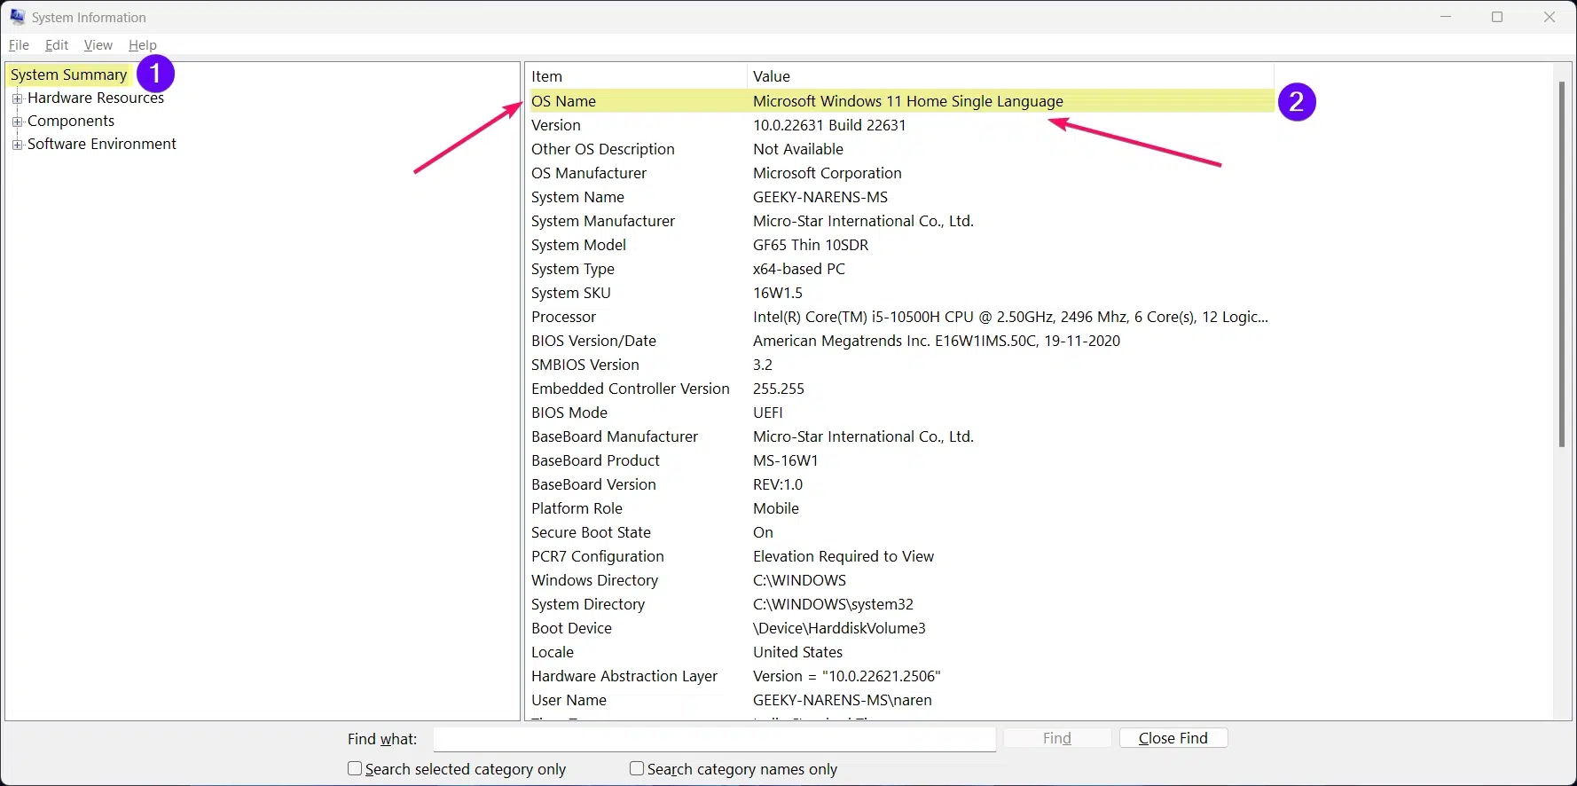Enable Search selected category only checkbox

pyautogui.click(x=355, y=768)
